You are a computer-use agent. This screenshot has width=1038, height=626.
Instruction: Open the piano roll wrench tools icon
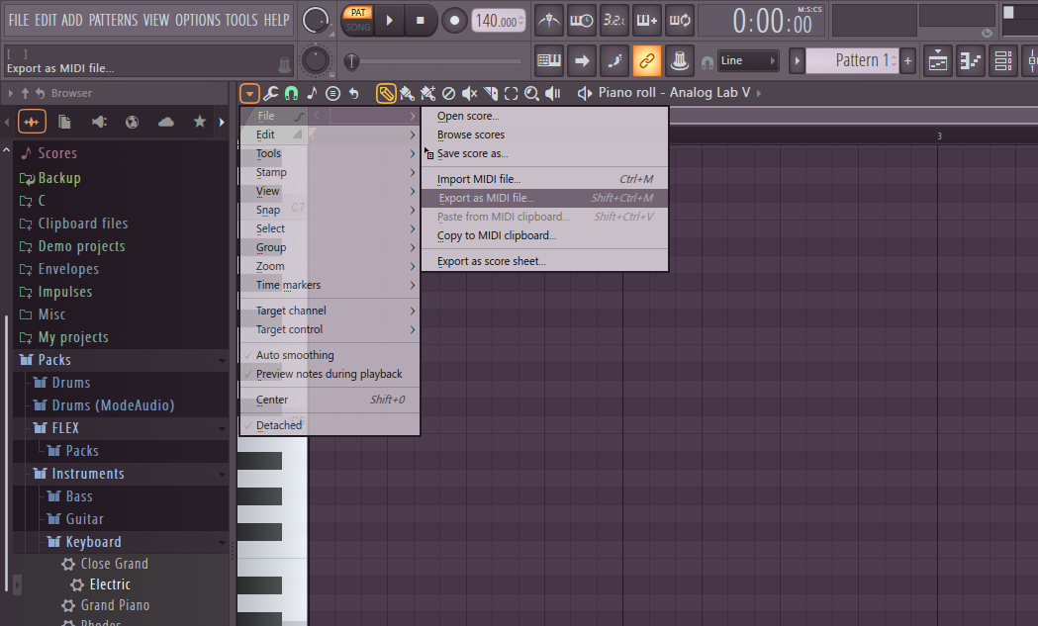pos(270,93)
